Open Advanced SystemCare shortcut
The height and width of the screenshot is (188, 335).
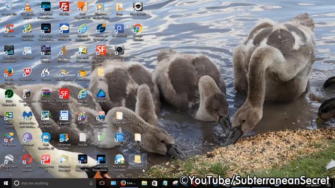[101, 32]
